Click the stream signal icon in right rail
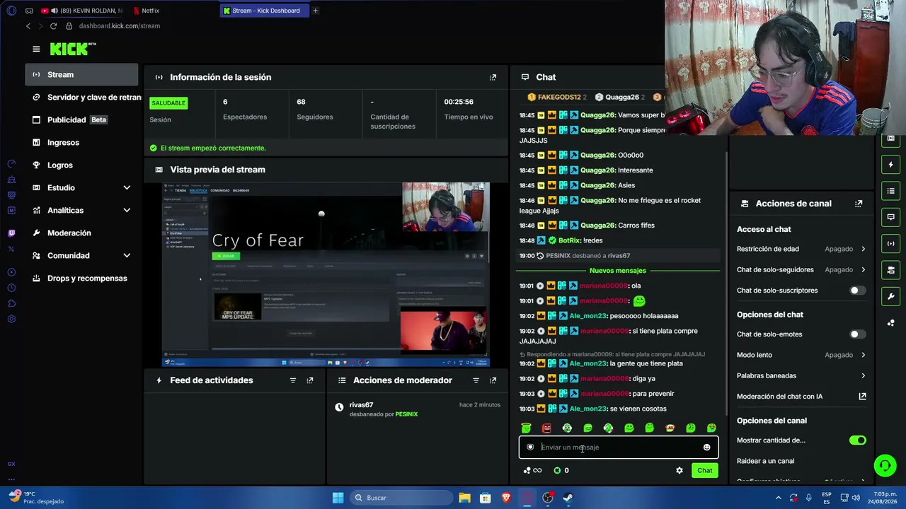Viewport: 906px width, 509px height. tap(891, 243)
